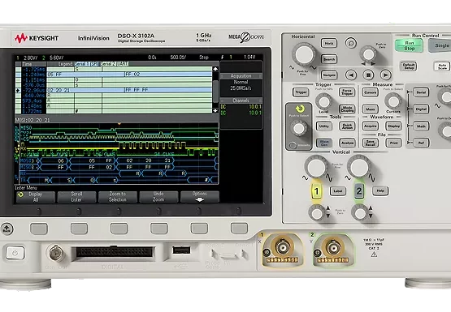Click the Trigger Level knob

click(324, 101)
